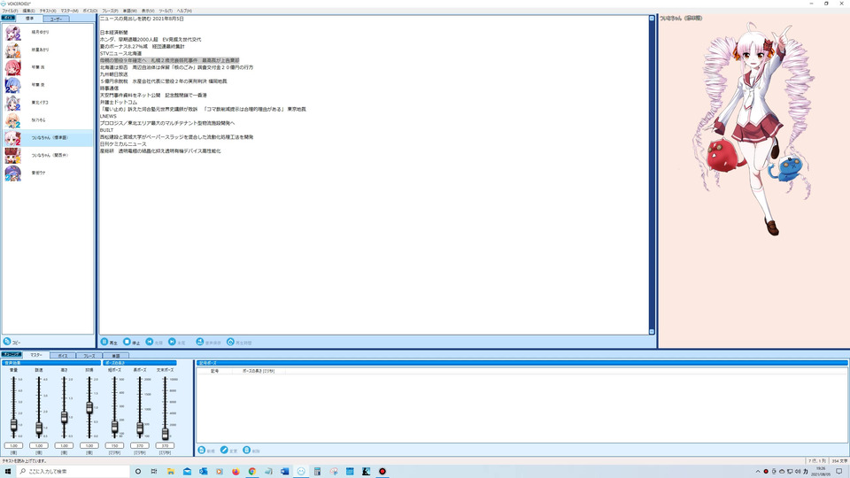This screenshot has height=478, width=850.
Task: Open the テキスト(X) menu
Action: 48,11
